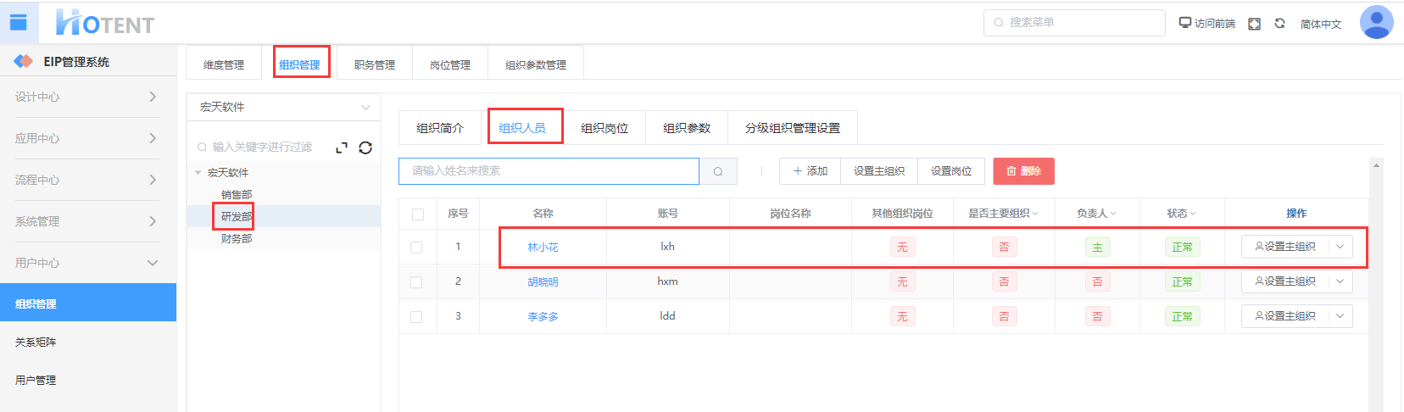This screenshot has width=1404, height=412.
Task: Open the 李多多 user link
Action: (543, 317)
